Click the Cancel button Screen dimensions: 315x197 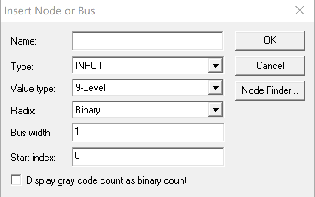pos(270,66)
